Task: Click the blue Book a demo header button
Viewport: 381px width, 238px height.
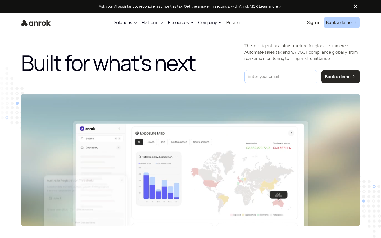Action: (342, 22)
